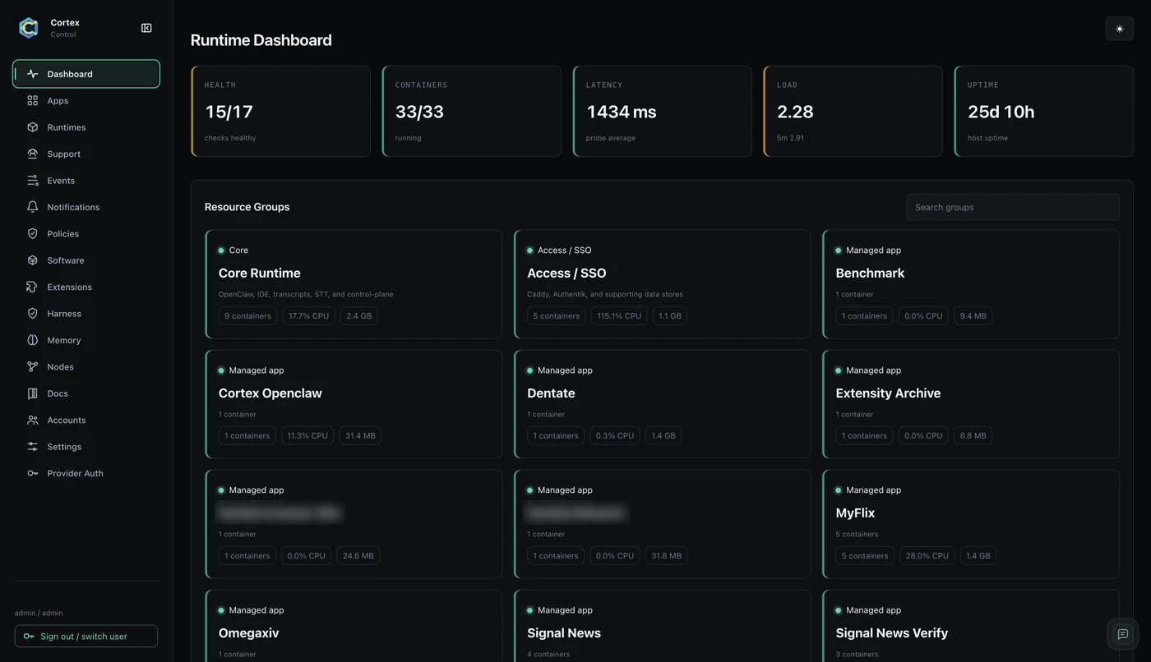Click the Runtimes cube icon

tap(33, 127)
